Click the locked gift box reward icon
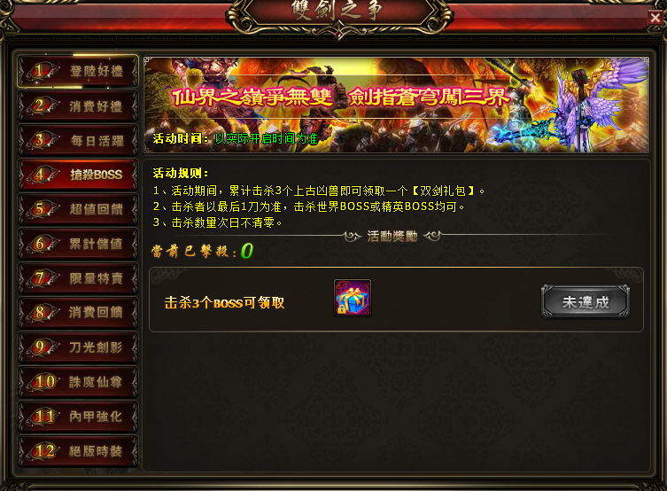 (x=353, y=298)
